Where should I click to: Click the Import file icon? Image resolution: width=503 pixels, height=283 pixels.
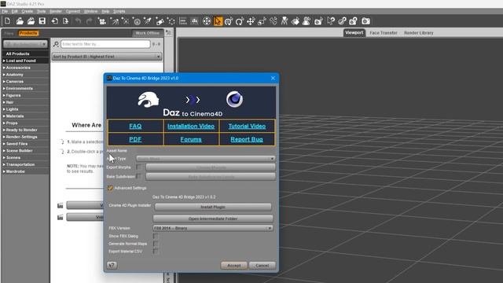tap(55, 21)
